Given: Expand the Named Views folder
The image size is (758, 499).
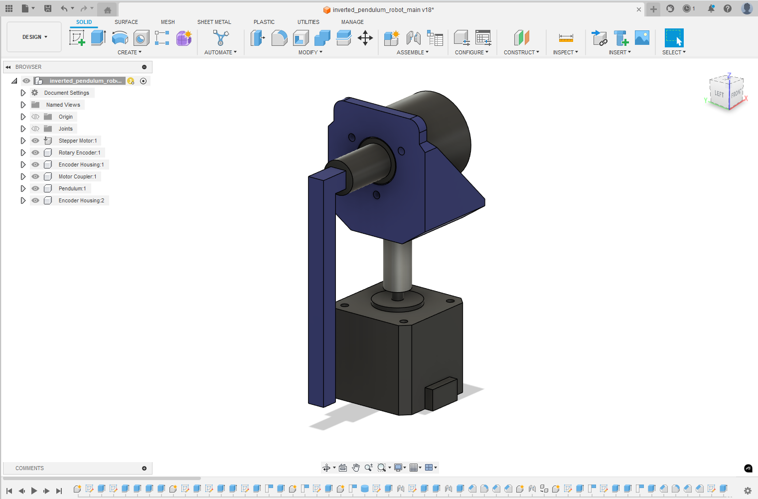Looking at the screenshot, I should pos(23,105).
